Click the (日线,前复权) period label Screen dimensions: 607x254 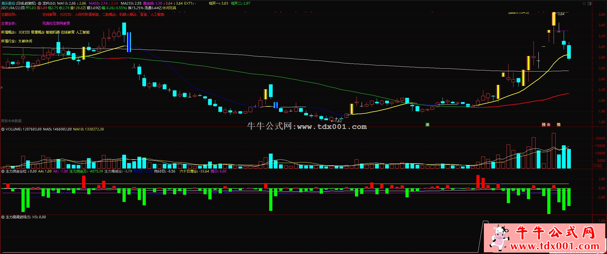26,3
